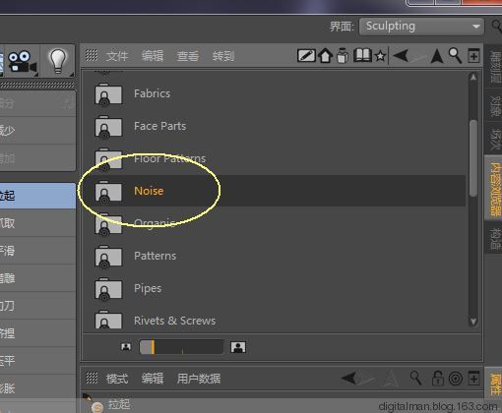This screenshot has height=413, width=502.
Task: Click the browser vertical scrollbar thumb
Action: [x=473, y=158]
